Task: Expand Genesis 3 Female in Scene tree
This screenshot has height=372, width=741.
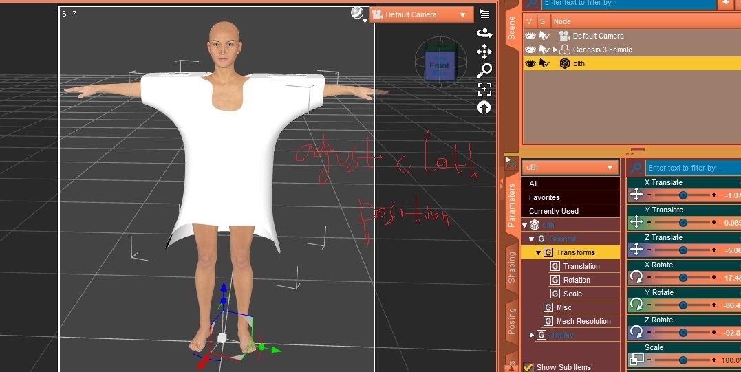Action: pyautogui.click(x=555, y=50)
